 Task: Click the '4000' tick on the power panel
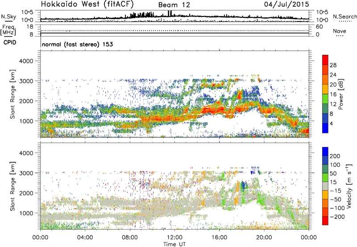pos(26,61)
